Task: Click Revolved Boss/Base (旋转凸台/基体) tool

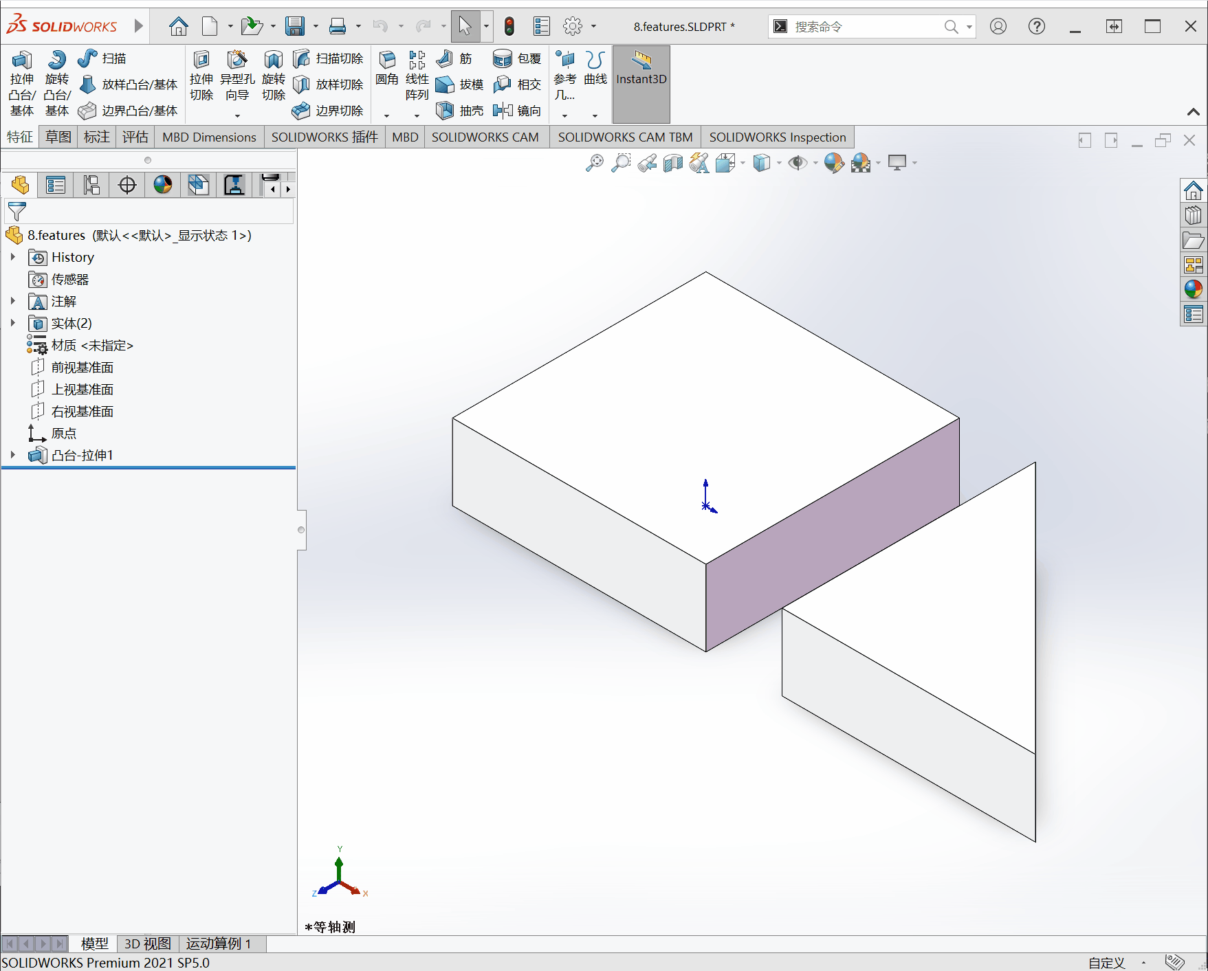Action: click(57, 83)
